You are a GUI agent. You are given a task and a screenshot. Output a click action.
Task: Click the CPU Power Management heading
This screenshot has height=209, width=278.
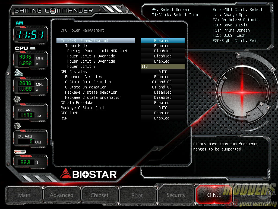(x=82, y=30)
